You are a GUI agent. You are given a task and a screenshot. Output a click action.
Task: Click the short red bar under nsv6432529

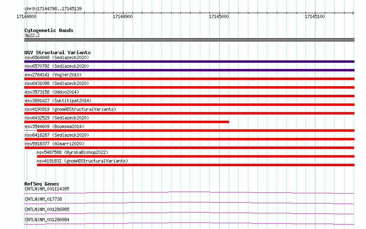pos(127,122)
